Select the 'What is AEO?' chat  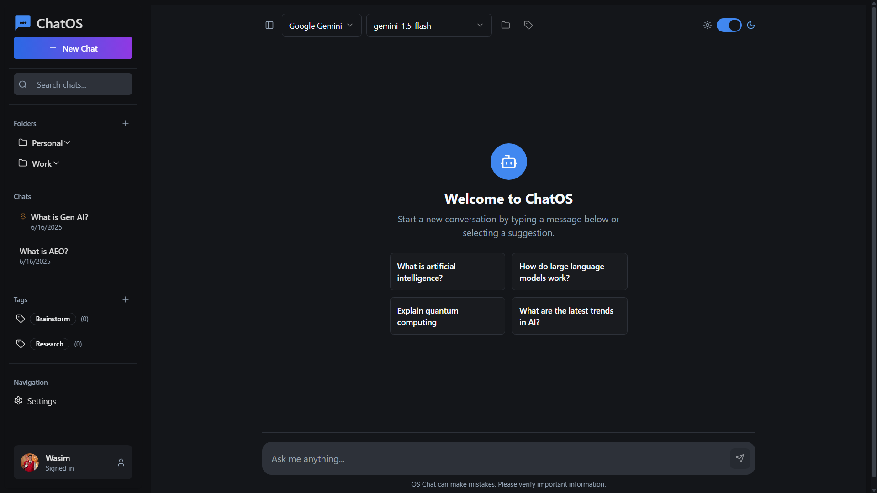tap(43, 251)
